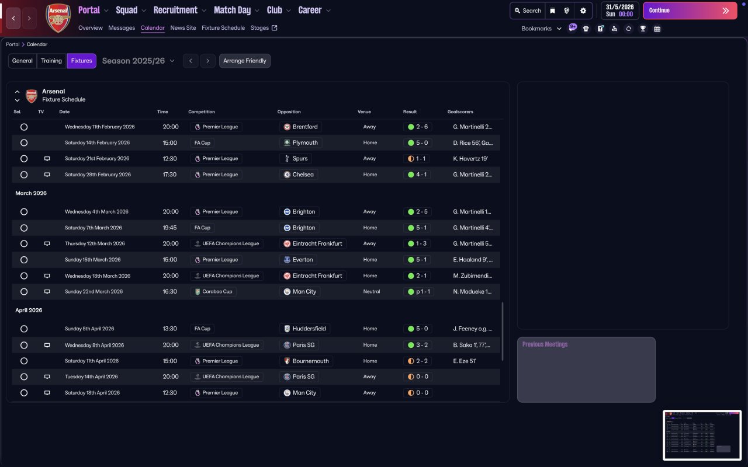Click the TV icon for 14th April fixture
748x467 pixels.
[x=47, y=377]
